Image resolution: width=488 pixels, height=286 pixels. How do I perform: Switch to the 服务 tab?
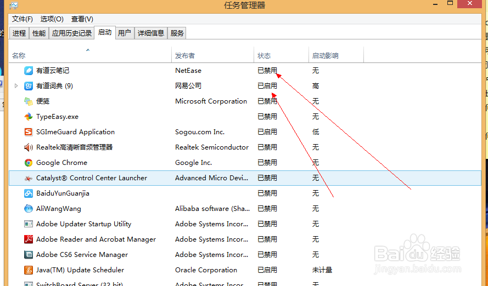pos(177,33)
